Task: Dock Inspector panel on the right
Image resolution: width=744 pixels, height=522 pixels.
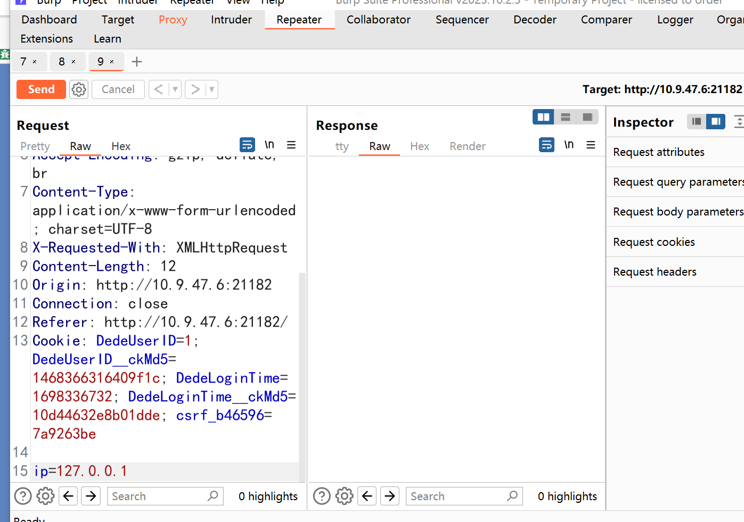Action: 716,122
